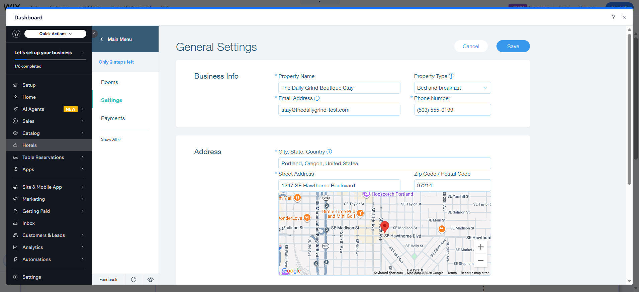The height and width of the screenshot is (292, 639).
Task: Save the general settings
Action: coord(513,46)
